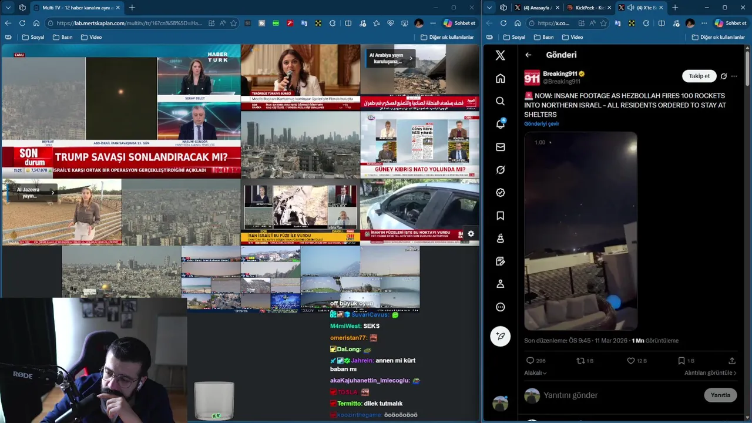Click home button in left browser
Screen dimensions: 752x423
(x=36, y=23)
